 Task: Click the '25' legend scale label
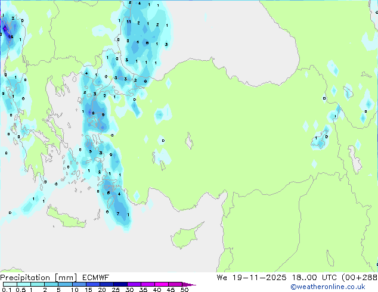116,290
